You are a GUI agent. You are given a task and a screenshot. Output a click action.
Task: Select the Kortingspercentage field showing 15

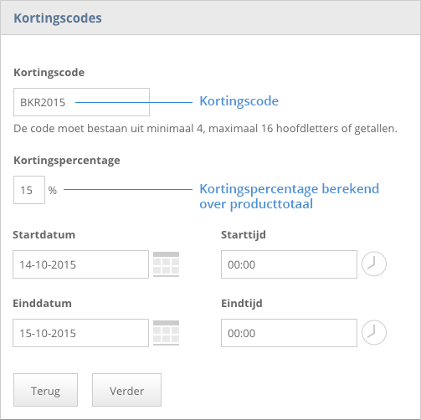point(29,190)
